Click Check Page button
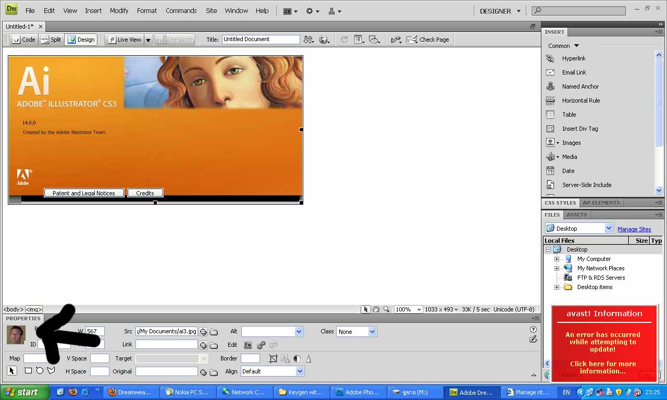This screenshot has width=667, height=400. (x=428, y=40)
